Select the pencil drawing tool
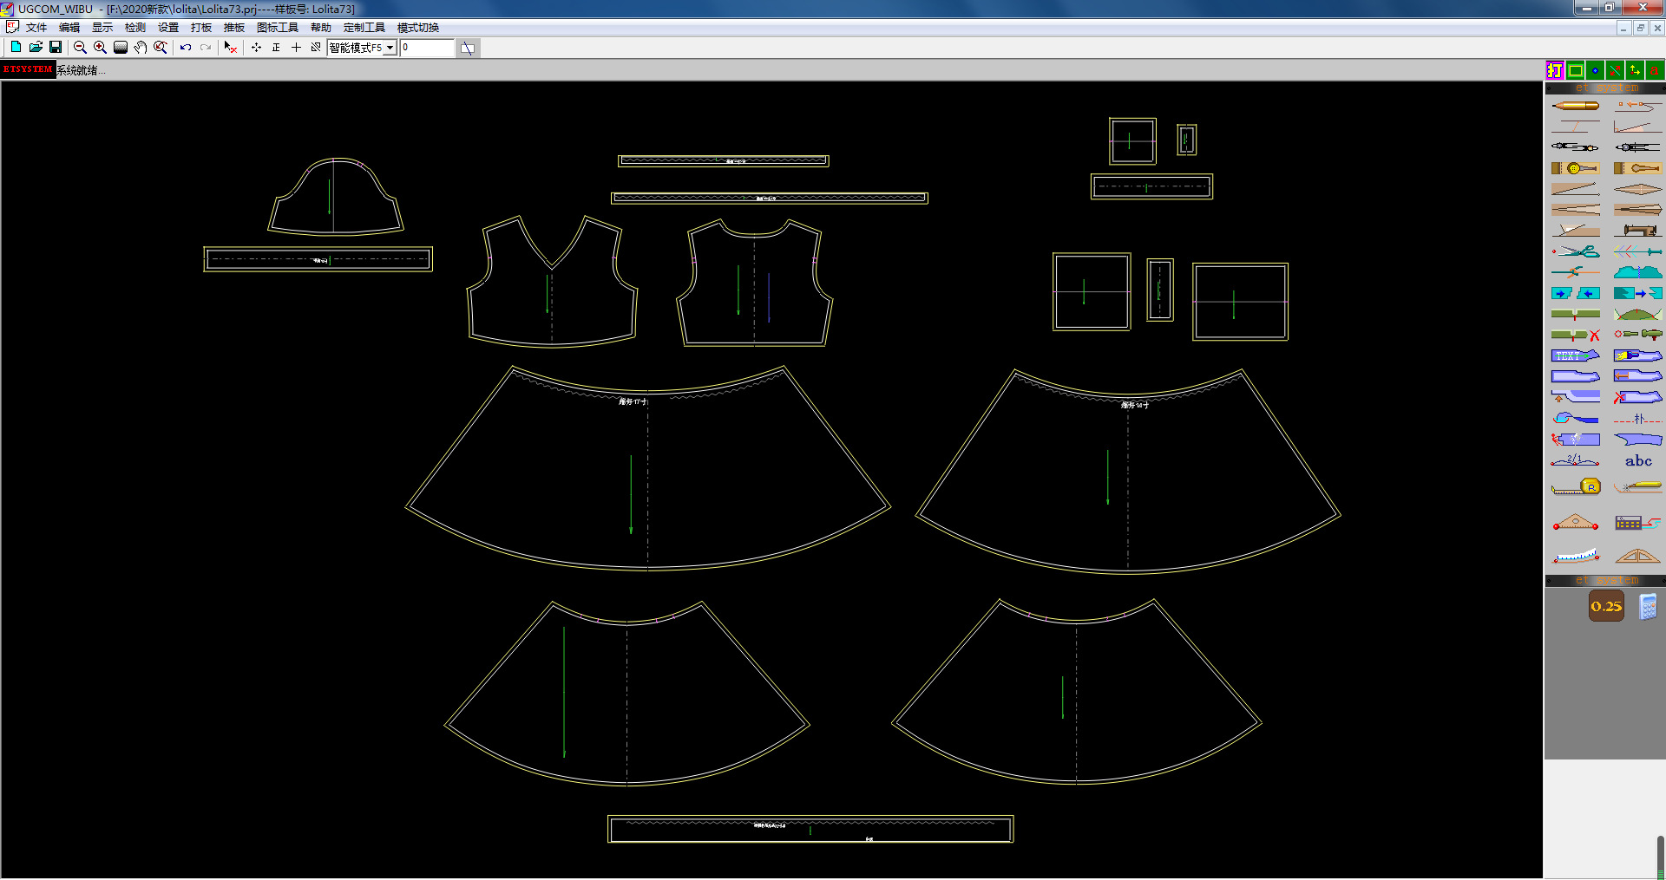The image size is (1666, 880). pos(1575,106)
